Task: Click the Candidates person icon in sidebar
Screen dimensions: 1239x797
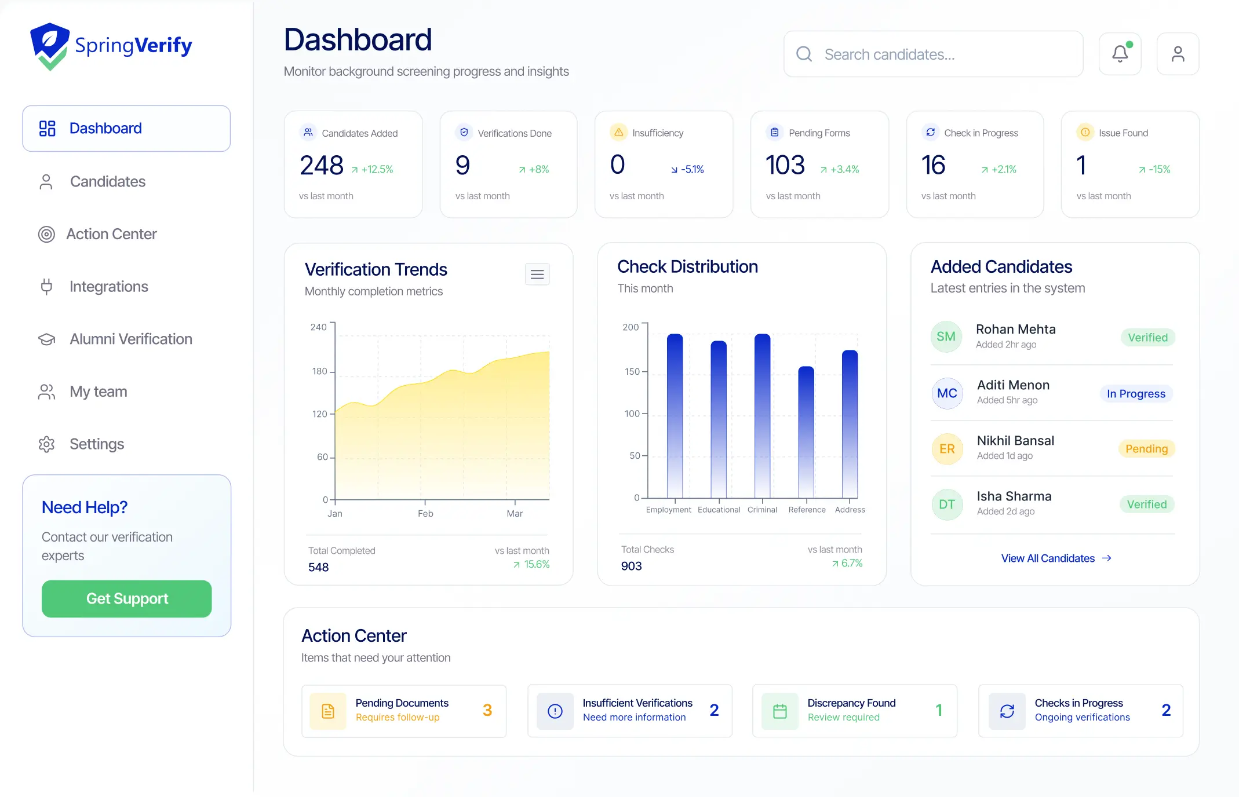Action: (x=46, y=182)
